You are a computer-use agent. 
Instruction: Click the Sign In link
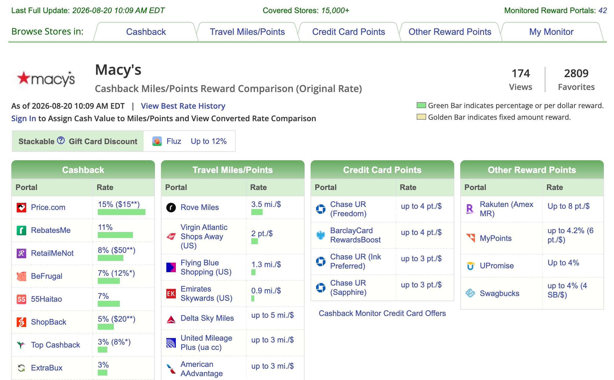[24, 119]
